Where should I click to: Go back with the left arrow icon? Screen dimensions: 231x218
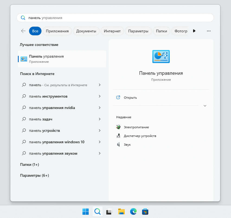tap(23, 31)
